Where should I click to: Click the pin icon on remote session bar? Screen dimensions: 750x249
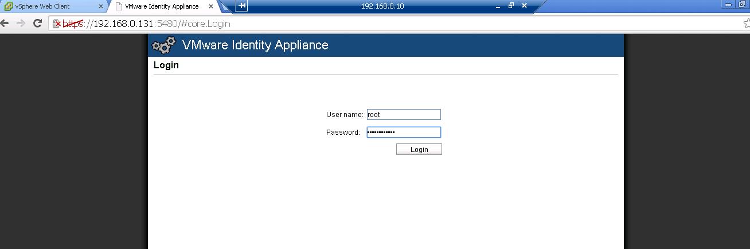pos(241,6)
